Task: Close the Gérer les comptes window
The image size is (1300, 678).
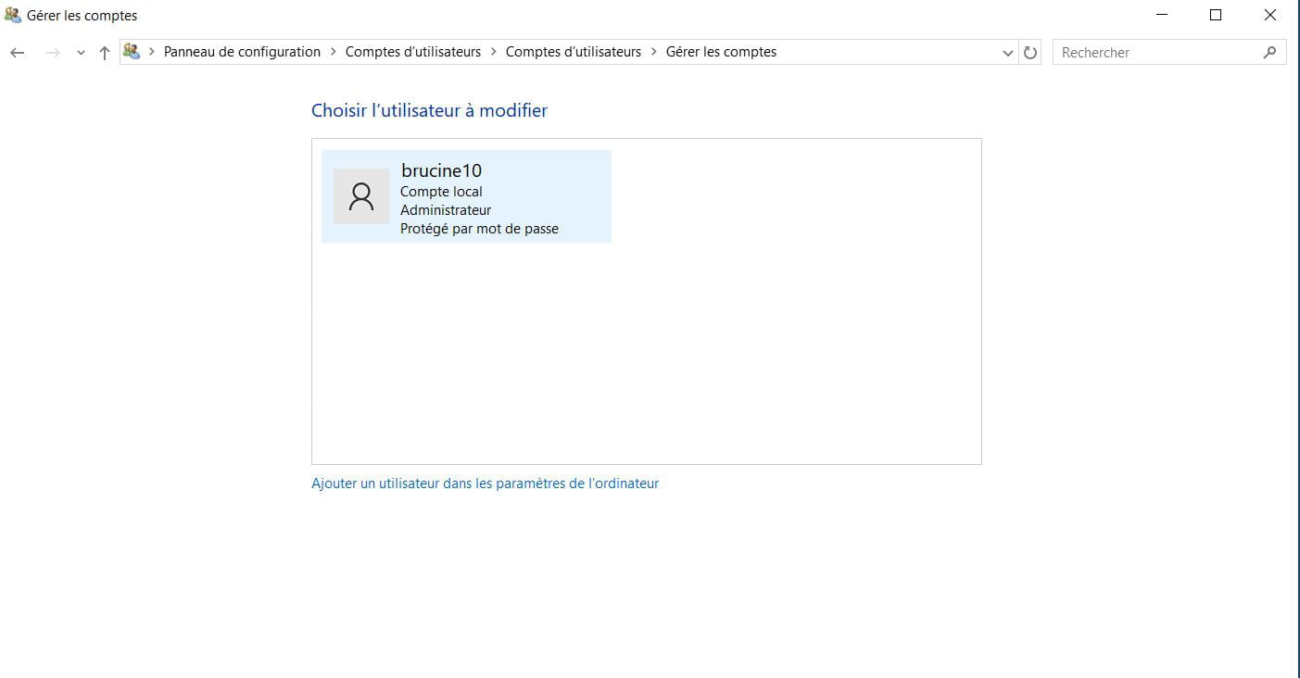Action: tap(1270, 15)
